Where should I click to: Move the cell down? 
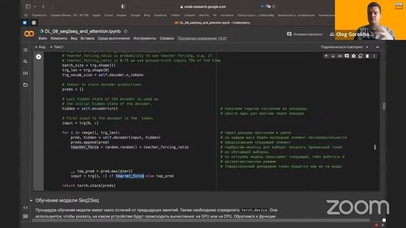pos(333,56)
